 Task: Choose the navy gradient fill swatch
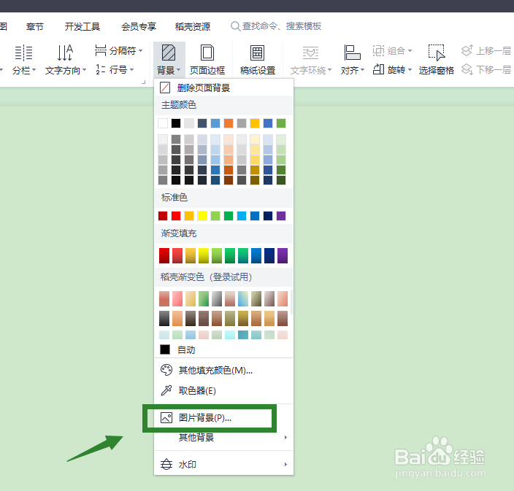[x=269, y=255]
